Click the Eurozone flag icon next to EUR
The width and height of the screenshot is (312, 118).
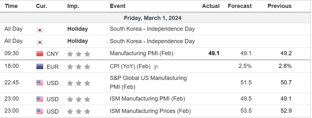(40, 66)
